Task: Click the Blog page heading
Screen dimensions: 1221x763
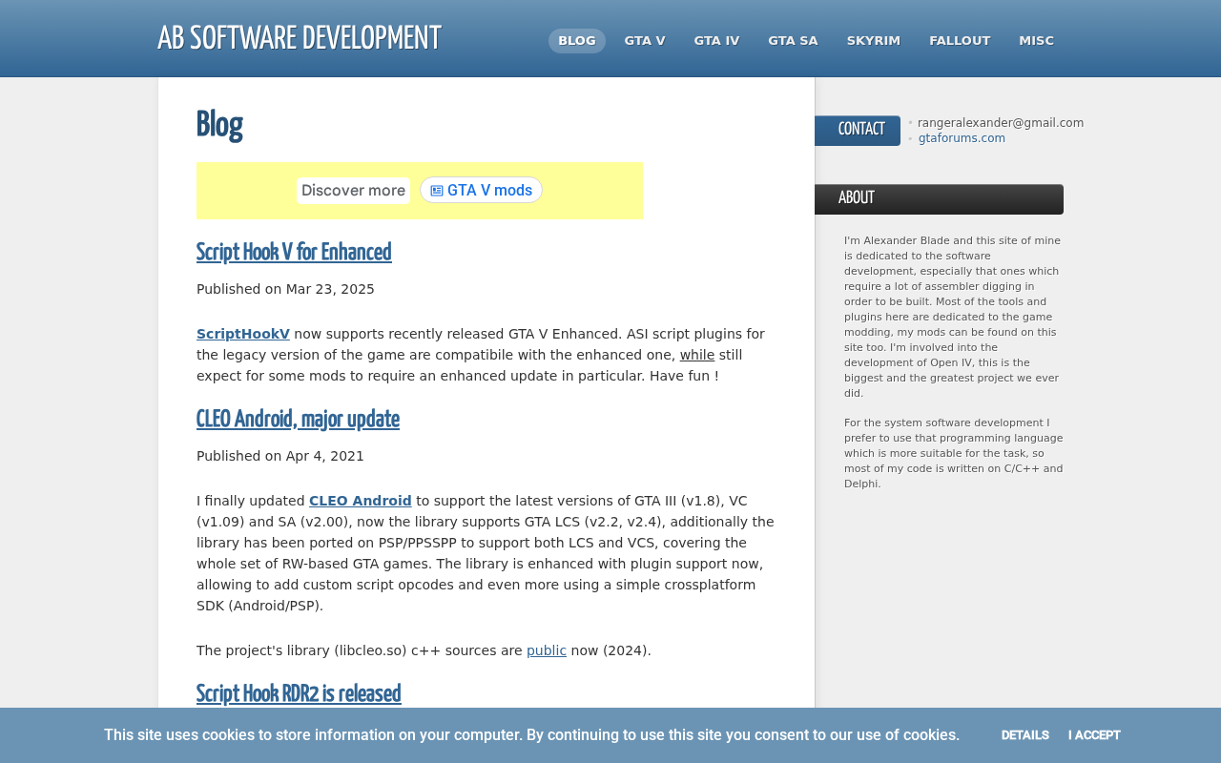Action: pyautogui.click(x=219, y=125)
